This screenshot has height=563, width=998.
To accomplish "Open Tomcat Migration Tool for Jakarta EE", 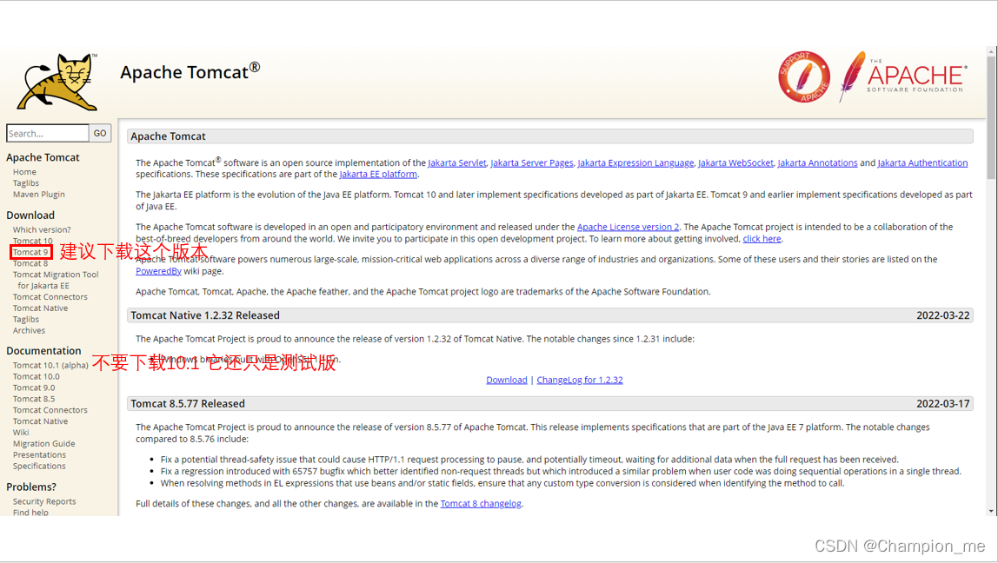I will (56, 280).
